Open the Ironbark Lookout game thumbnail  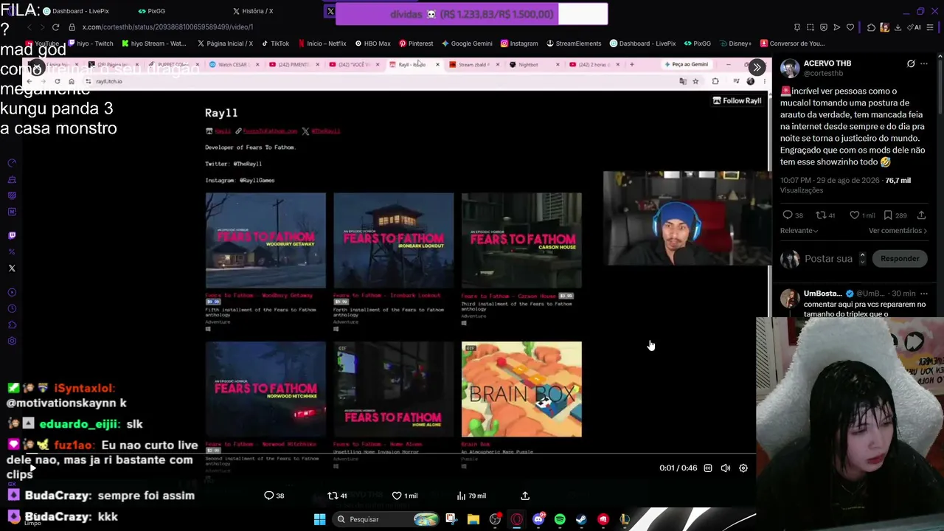pyautogui.click(x=394, y=240)
